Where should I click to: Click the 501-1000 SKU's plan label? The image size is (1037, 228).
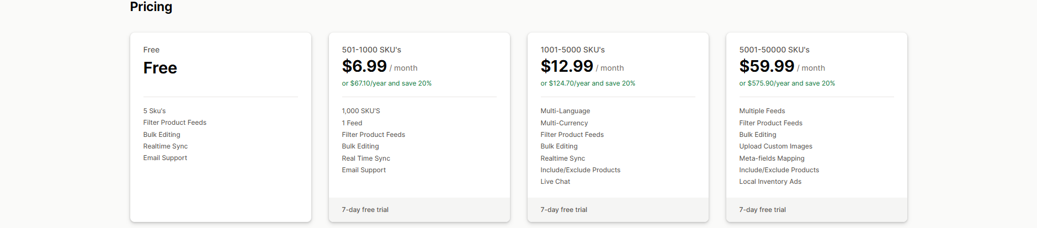tap(371, 50)
